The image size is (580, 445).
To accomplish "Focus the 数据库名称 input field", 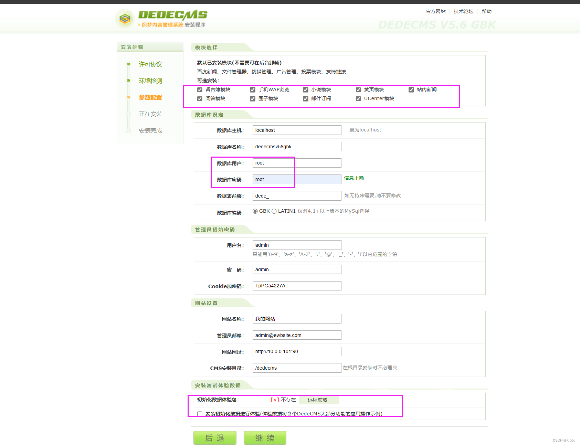I will [x=297, y=147].
